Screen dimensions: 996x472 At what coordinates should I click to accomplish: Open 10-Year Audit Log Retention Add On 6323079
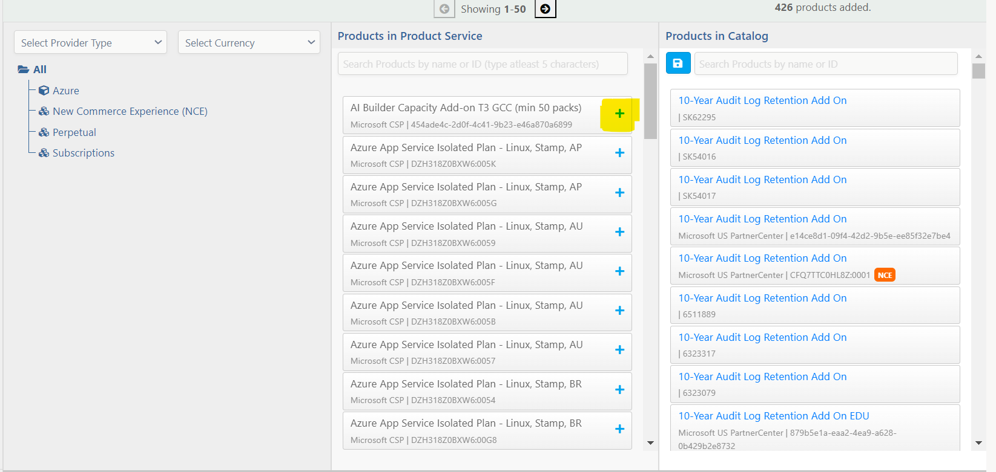point(762,377)
